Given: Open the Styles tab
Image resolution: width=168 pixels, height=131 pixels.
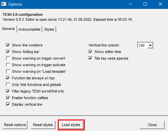Looking at the screenshot, I should (49, 29).
